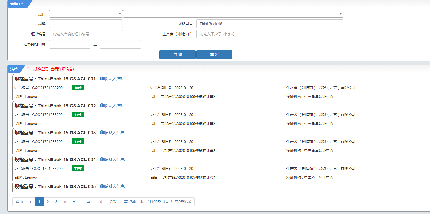
Task: Go to page 2 of results
Action: pos(48,202)
